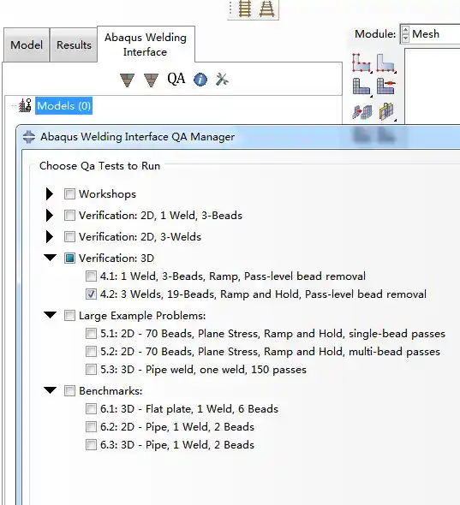The width and height of the screenshot is (460, 505).
Task: Select the Seed Part Instance tool
Action: (x=361, y=62)
